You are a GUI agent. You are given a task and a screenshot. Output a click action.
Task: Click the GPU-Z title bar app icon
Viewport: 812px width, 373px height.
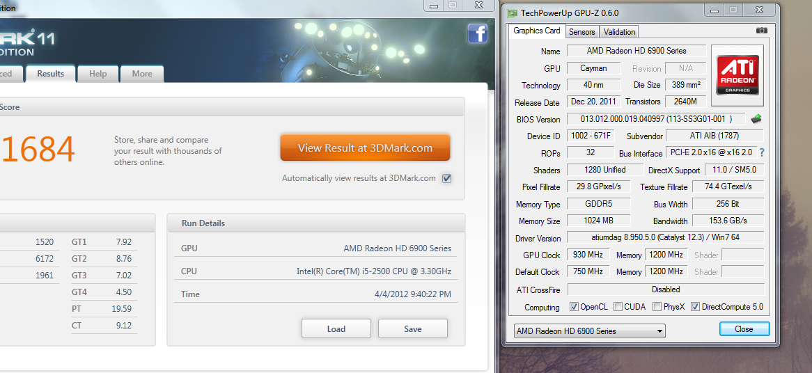pyautogui.click(x=512, y=13)
